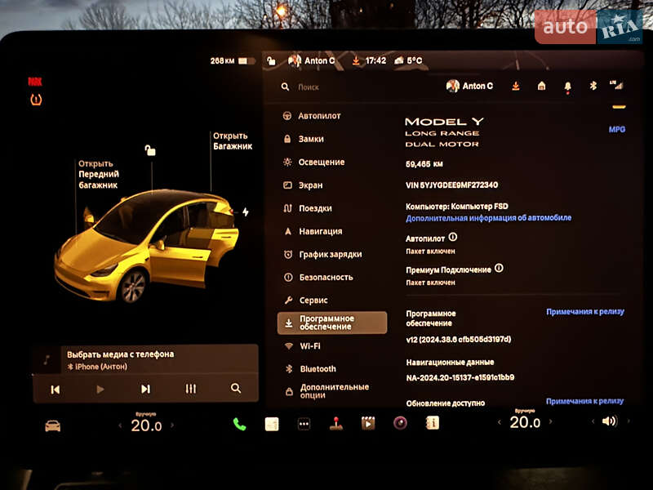
Task: Click Дополнительная информация об автомобиле link
Action: click(488, 218)
